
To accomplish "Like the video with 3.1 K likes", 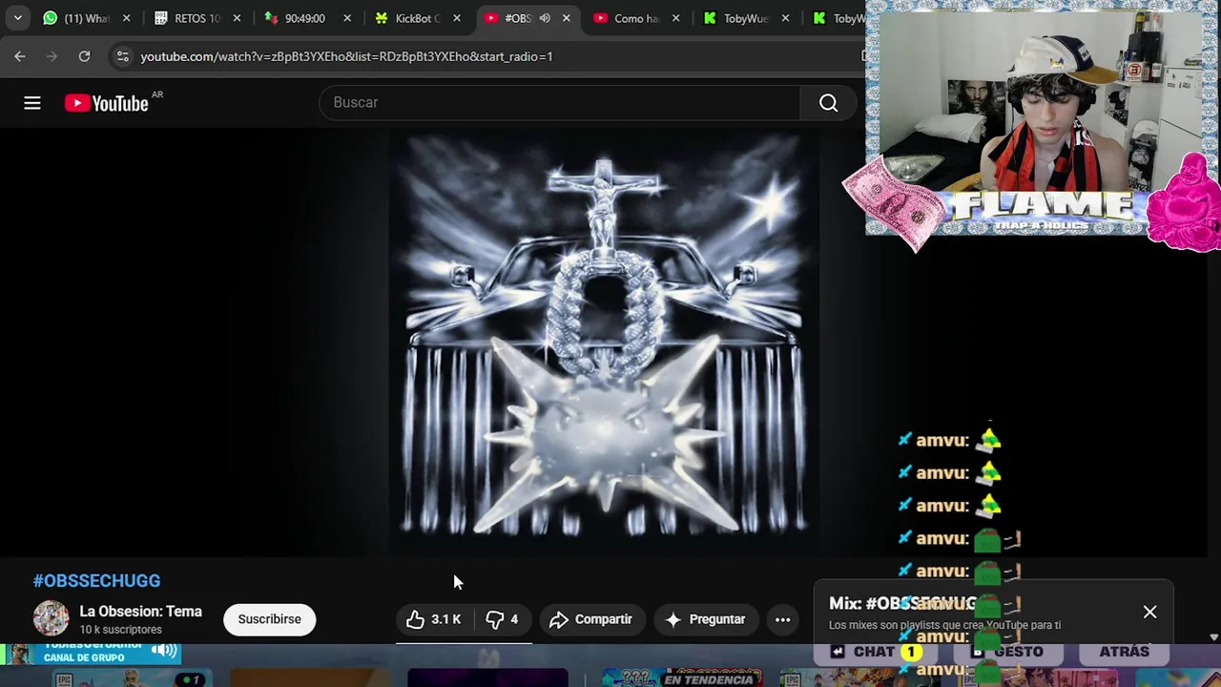I will click(434, 619).
